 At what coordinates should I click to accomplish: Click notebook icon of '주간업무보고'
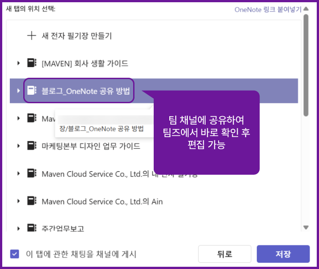[x=32, y=228]
